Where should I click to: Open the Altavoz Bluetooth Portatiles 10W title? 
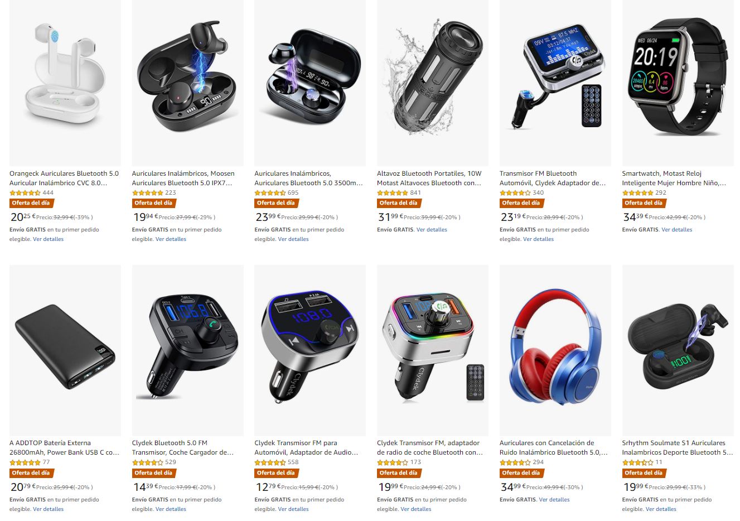[x=429, y=178]
